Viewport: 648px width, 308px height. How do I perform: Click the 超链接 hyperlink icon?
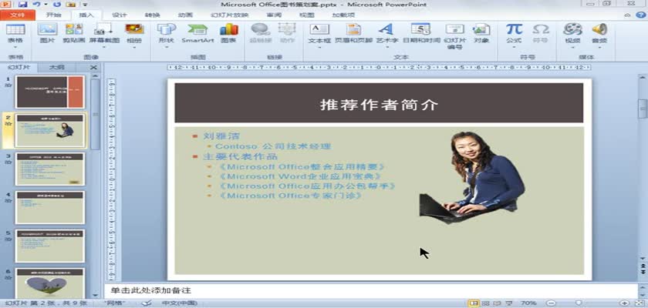pos(260,29)
